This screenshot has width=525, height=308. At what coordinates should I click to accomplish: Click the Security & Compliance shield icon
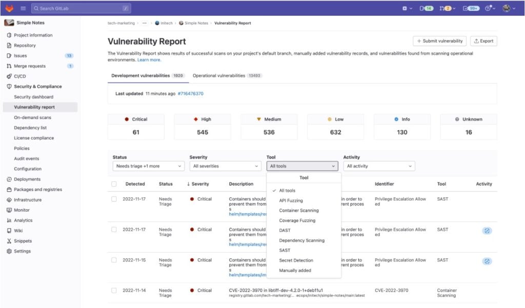[x=9, y=87]
